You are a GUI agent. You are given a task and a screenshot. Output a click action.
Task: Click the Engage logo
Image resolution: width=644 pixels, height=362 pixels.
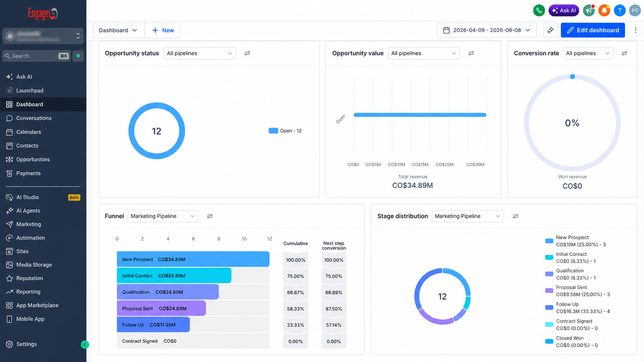tap(43, 13)
